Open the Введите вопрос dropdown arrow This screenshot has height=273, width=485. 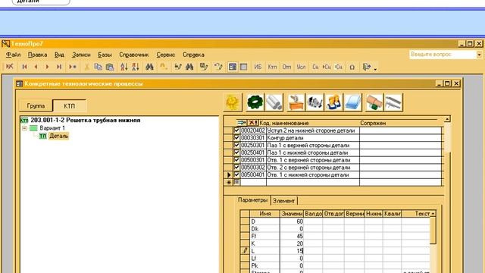479,55
